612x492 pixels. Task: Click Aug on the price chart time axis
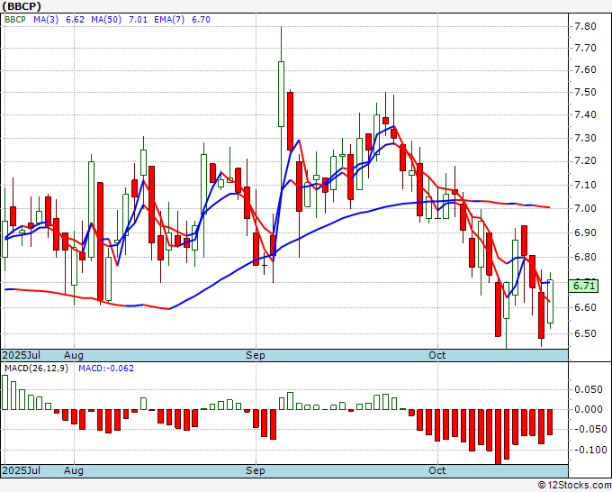pyautogui.click(x=74, y=355)
